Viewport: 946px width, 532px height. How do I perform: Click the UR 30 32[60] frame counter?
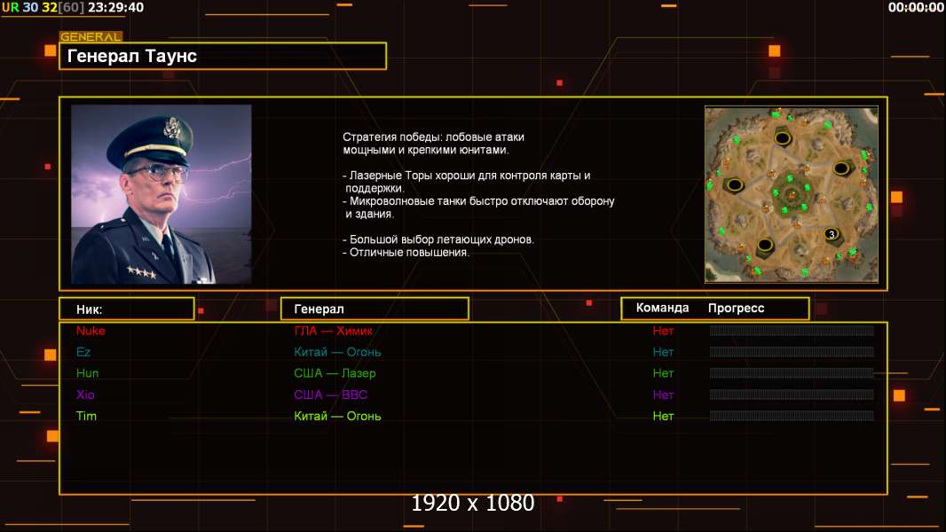pyautogui.click(x=43, y=8)
